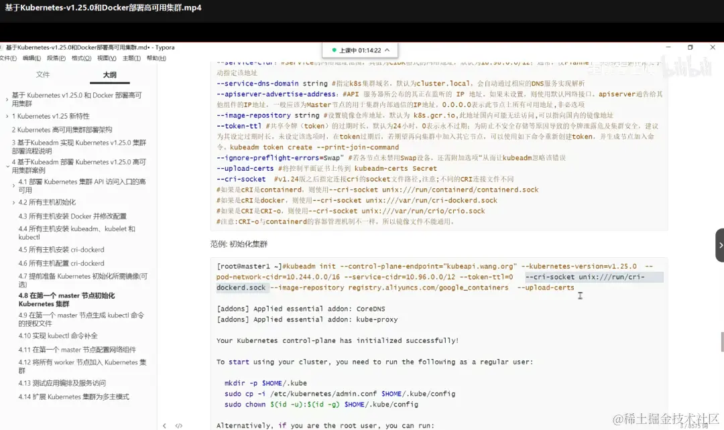Image resolution: width=724 pixels, height=430 pixels.
Task: Click the '范例: 初始化集群' text
Action: 239,244
